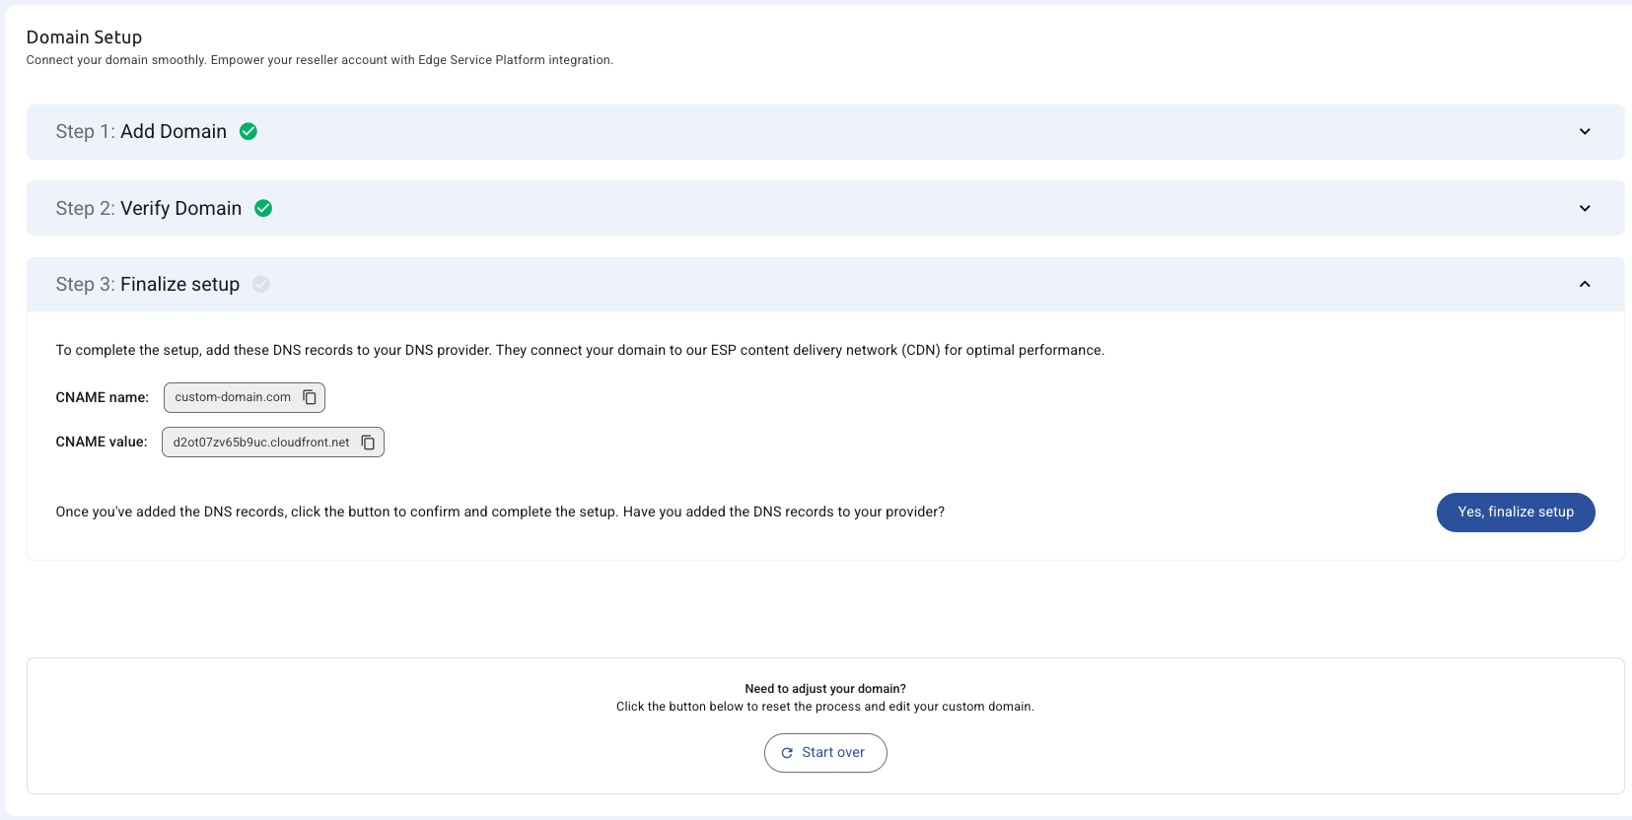The width and height of the screenshot is (1632, 820).
Task: Click the grey checkmark beside Finalize setup
Action: click(261, 284)
